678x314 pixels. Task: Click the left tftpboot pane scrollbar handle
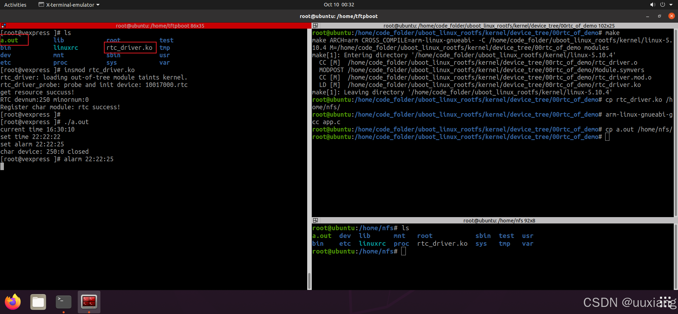click(309, 281)
